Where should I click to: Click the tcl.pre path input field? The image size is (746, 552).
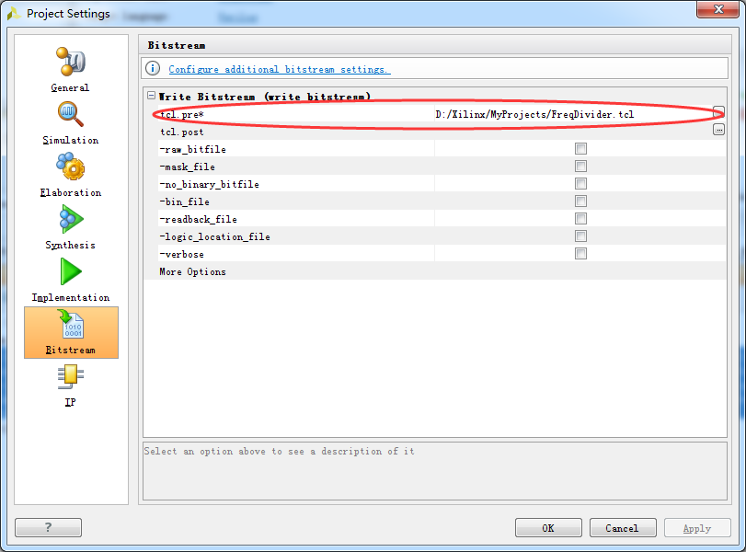(570, 114)
